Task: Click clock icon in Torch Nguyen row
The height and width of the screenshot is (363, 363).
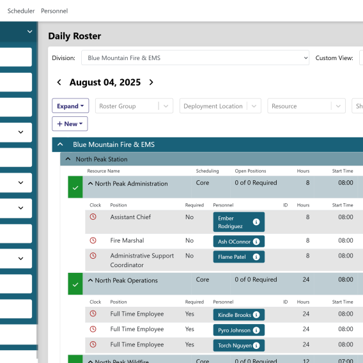Action: pyautogui.click(x=93, y=344)
